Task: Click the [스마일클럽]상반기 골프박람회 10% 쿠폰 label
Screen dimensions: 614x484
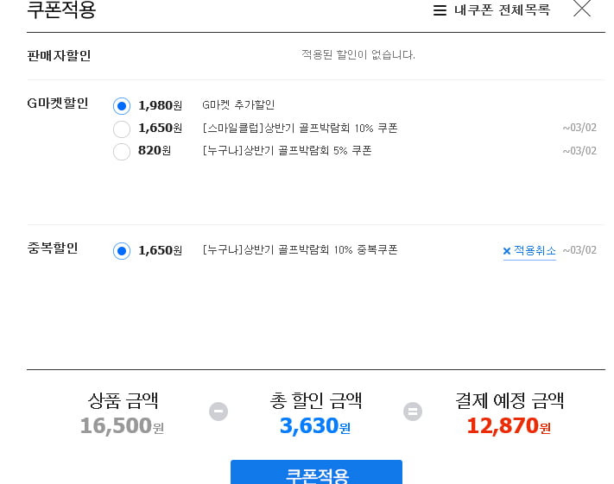Action: coord(301,129)
